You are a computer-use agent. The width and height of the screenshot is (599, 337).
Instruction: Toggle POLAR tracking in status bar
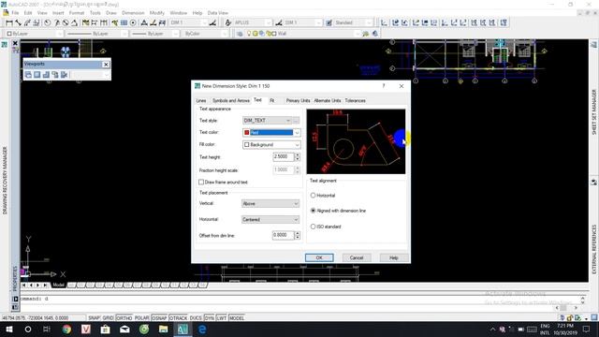(x=141, y=318)
